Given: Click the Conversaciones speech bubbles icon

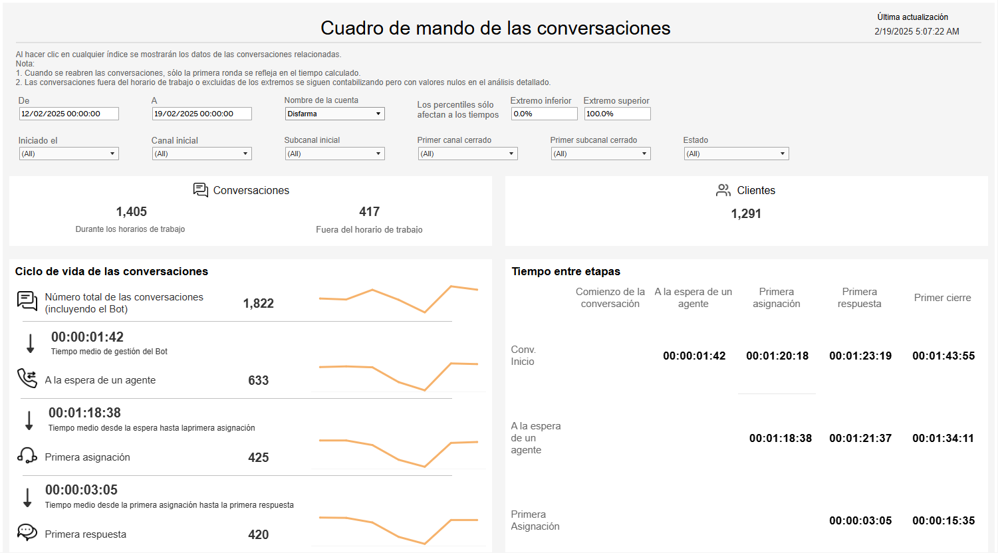Looking at the screenshot, I should [x=201, y=190].
